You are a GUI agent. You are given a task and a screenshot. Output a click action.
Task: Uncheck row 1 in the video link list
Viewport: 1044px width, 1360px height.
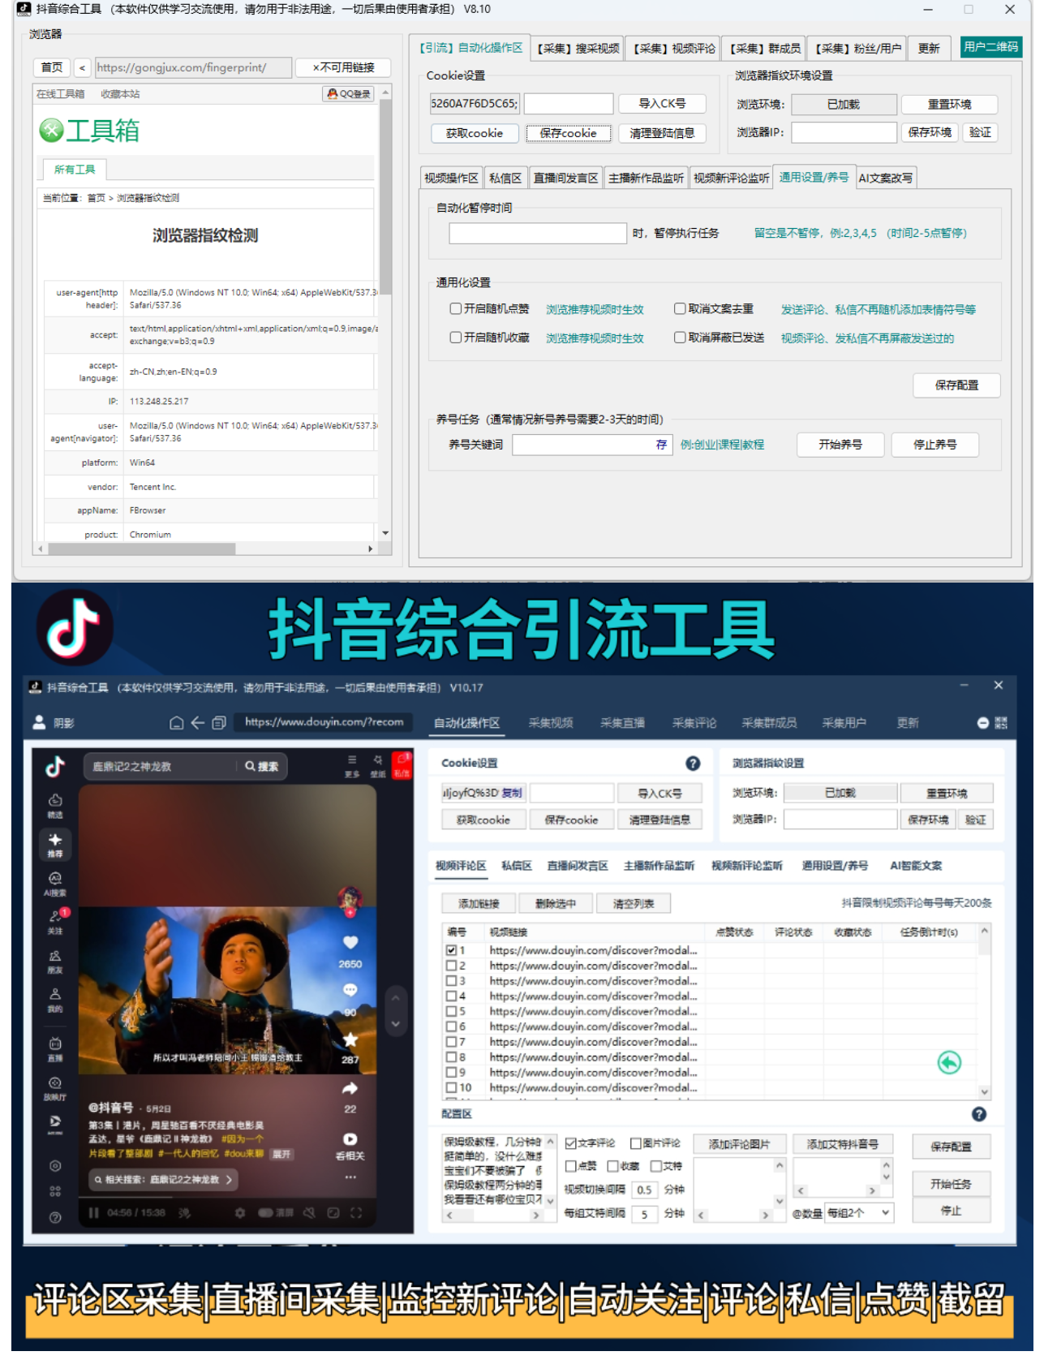451,949
